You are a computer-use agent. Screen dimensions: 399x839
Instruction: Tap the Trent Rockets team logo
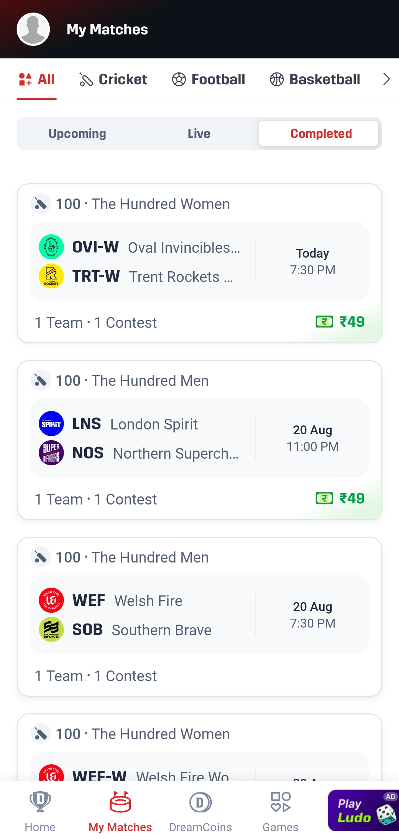(x=51, y=276)
